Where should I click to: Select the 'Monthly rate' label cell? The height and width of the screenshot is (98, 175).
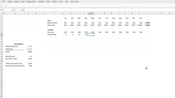(x=10, y=56)
